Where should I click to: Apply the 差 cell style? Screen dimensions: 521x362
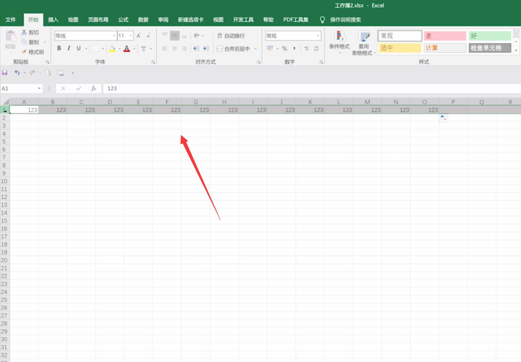pyautogui.click(x=445, y=36)
